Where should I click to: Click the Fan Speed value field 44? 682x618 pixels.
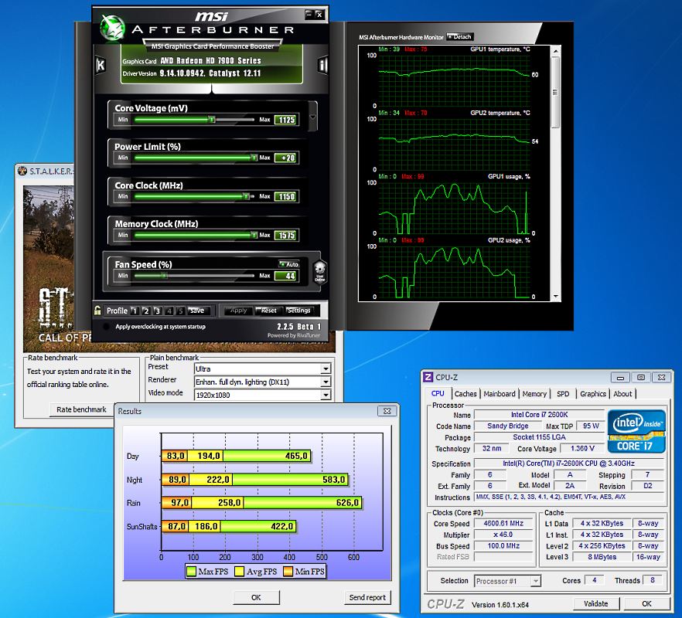286,276
